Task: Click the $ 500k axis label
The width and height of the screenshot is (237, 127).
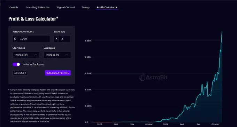Action: (88, 41)
